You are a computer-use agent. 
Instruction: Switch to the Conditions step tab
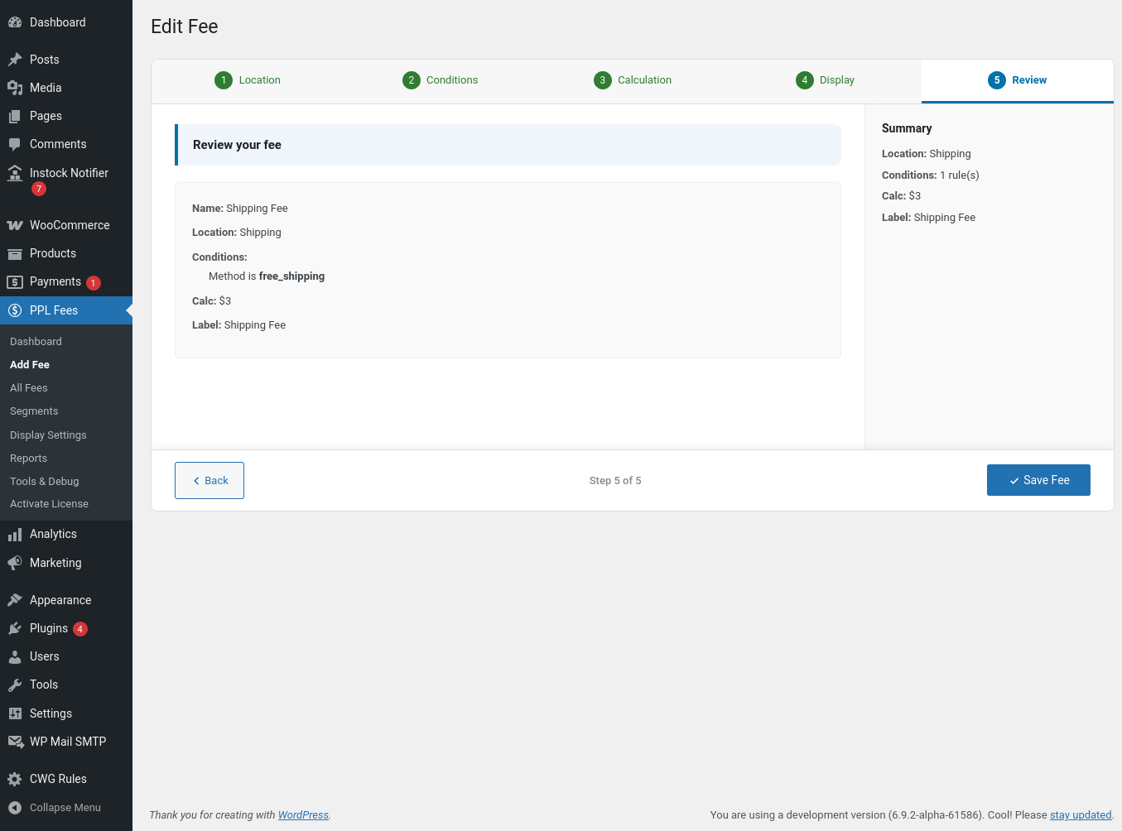tap(441, 80)
